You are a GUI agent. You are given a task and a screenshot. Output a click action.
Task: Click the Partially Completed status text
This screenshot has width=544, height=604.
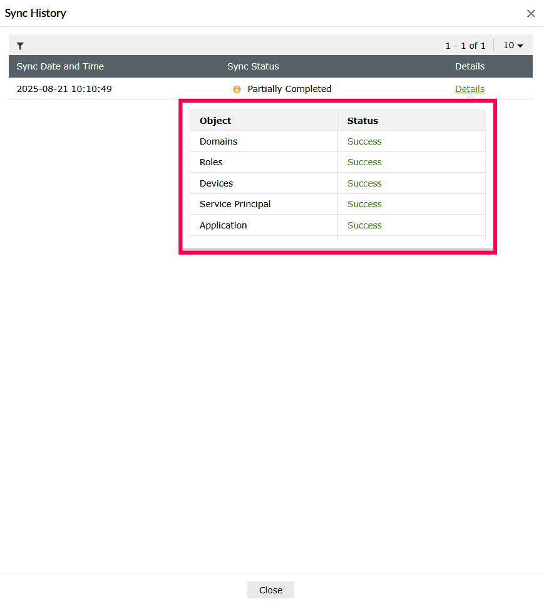[x=289, y=89]
